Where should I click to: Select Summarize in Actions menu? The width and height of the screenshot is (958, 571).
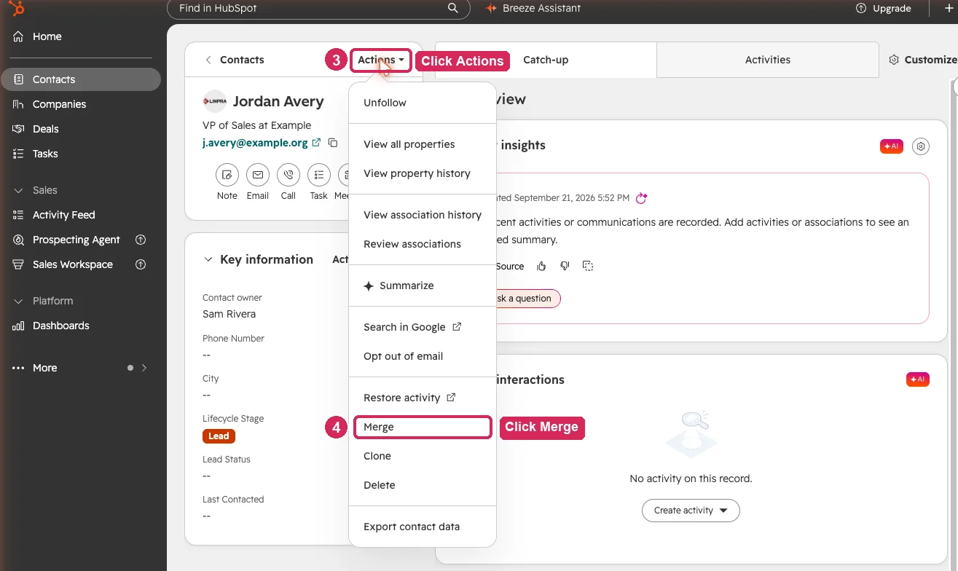point(423,285)
